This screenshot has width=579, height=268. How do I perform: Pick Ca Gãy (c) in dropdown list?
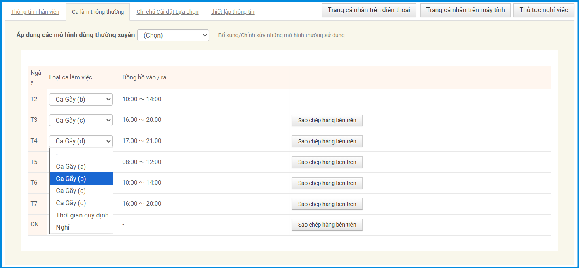coord(71,191)
